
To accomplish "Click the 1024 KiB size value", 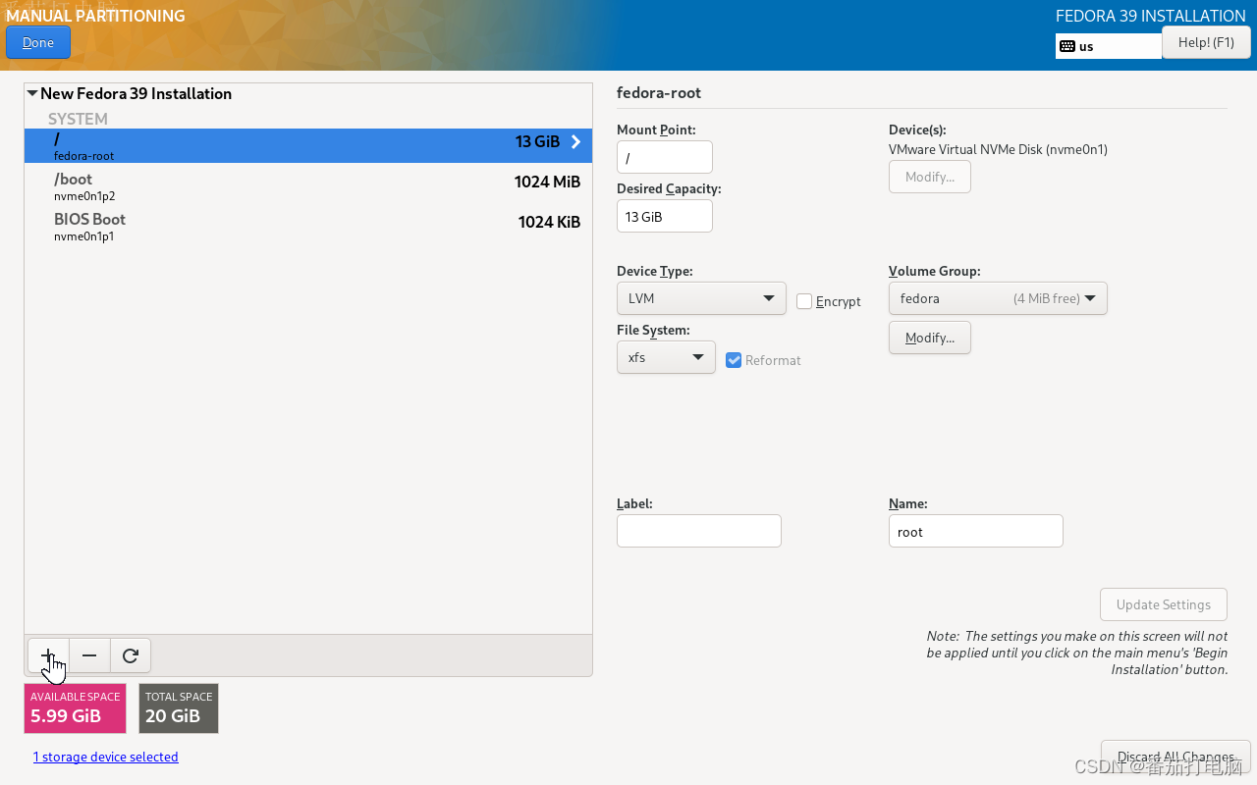I will coord(549,222).
